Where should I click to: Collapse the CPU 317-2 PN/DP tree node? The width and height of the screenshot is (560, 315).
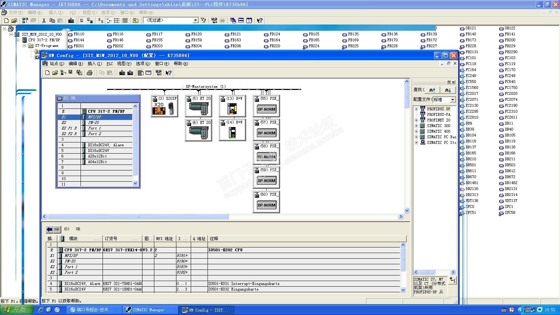coord(18,40)
